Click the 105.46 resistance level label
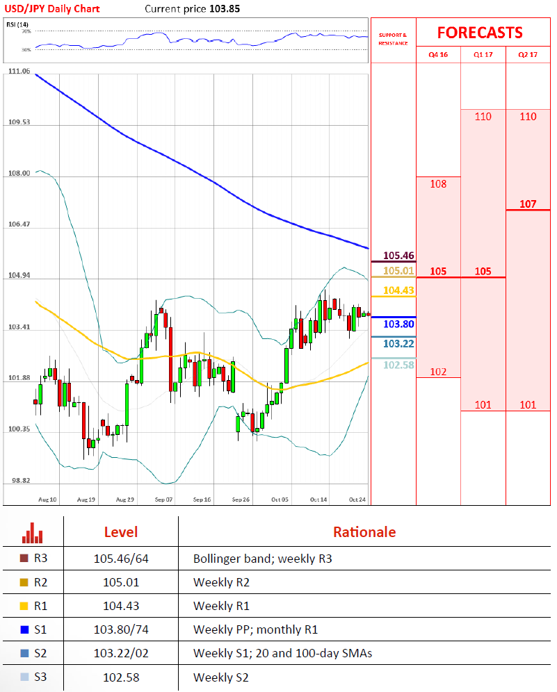 [398, 256]
